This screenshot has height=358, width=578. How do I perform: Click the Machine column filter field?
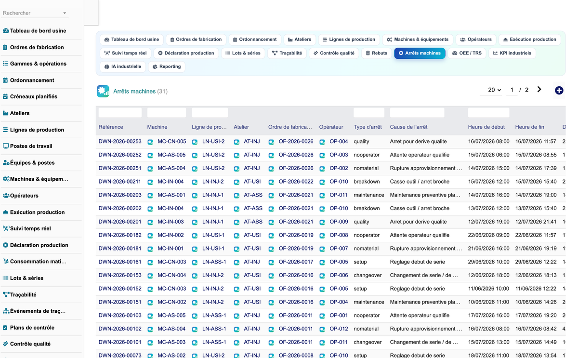(x=167, y=113)
